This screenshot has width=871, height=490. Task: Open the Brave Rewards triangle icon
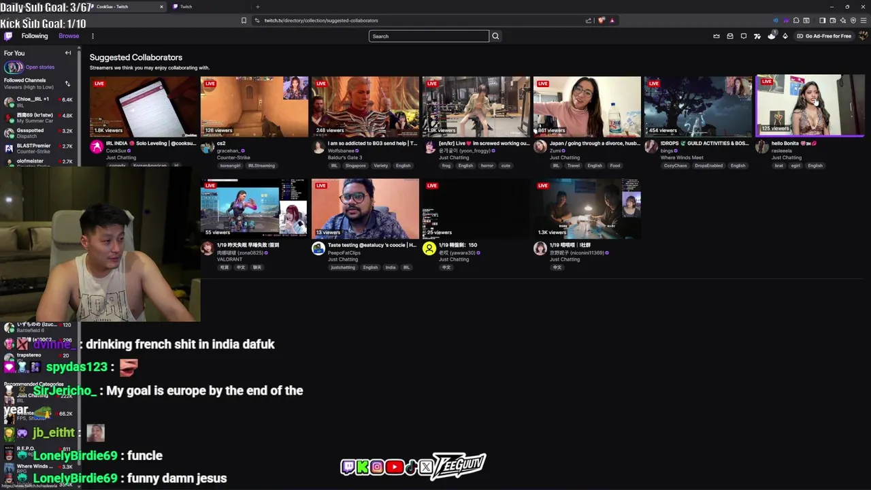612,20
